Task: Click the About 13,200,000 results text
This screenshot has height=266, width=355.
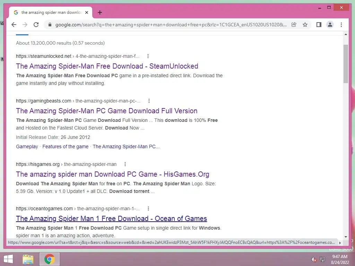Action: [x=60, y=43]
